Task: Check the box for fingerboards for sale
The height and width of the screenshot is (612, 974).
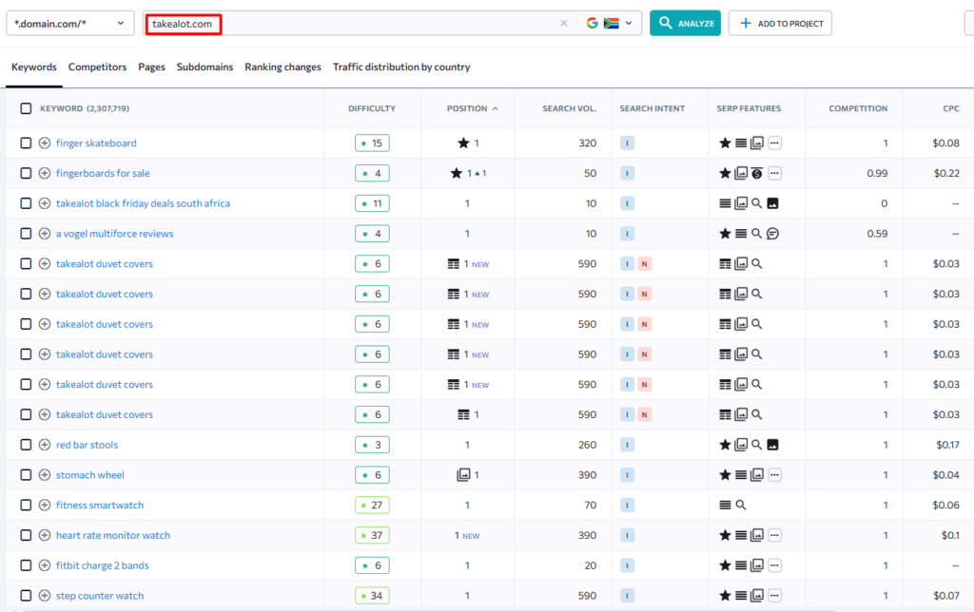Action: click(26, 173)
